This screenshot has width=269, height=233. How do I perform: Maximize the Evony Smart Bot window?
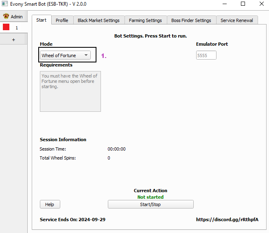coord(243,4)
